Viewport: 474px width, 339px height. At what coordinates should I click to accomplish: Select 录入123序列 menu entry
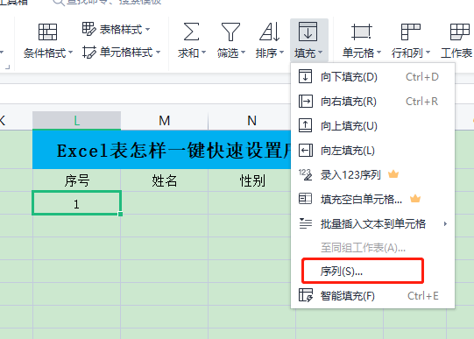click(372, 174)
